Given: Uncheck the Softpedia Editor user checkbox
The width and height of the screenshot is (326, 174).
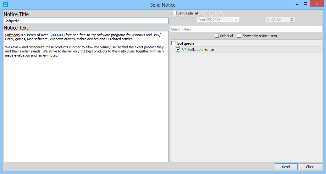Looking at the screenshot, I should tap(178, 49).
